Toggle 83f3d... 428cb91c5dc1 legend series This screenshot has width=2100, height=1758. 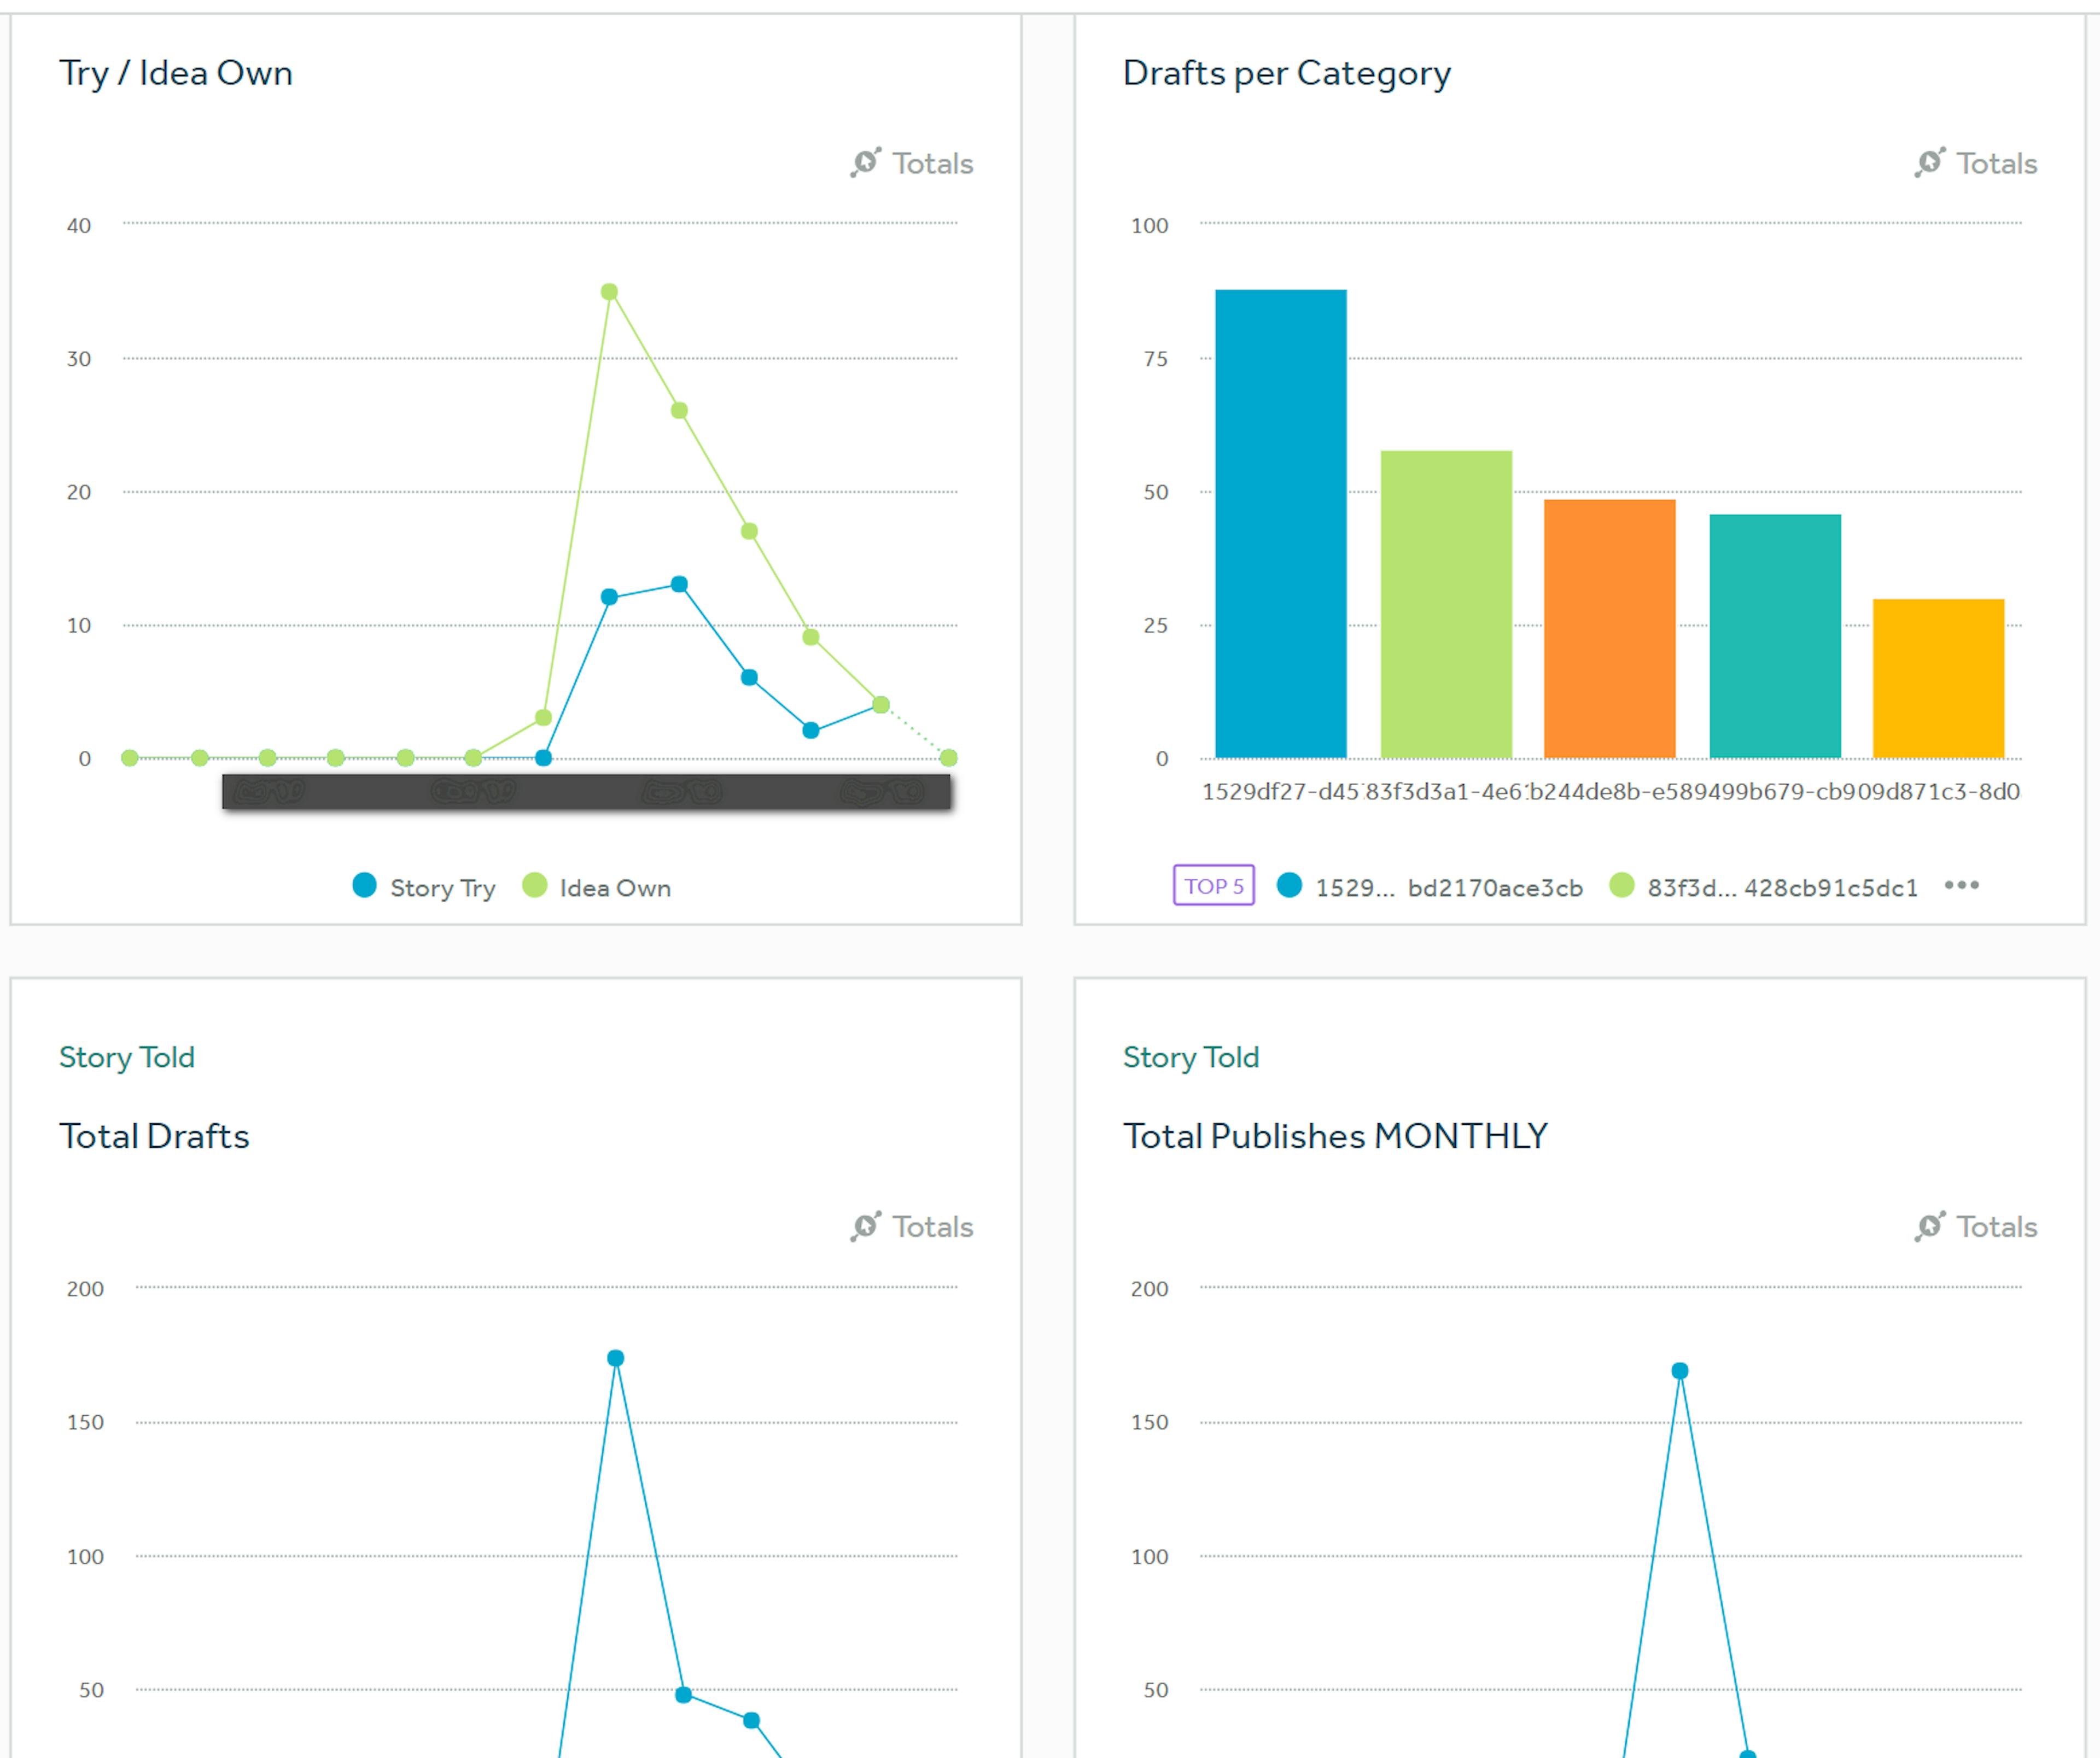1764,887
